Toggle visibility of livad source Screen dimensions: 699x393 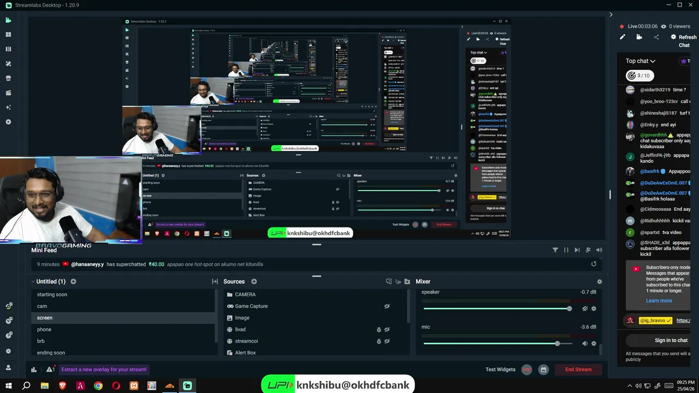pos(387,330)
